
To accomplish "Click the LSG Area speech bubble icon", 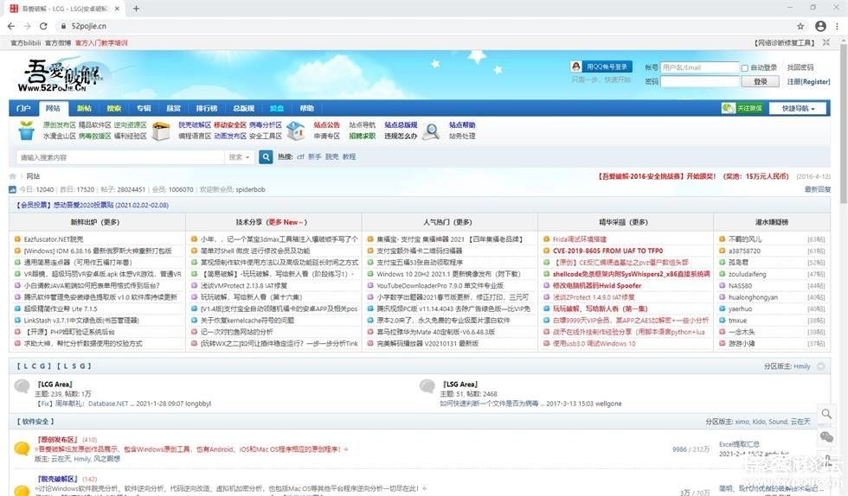I will click(x=427, y=386).
